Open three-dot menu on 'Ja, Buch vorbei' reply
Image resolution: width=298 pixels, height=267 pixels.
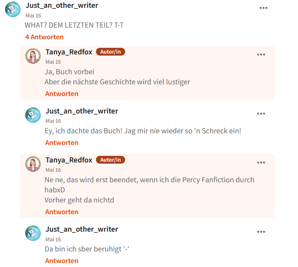coord(261,54)
